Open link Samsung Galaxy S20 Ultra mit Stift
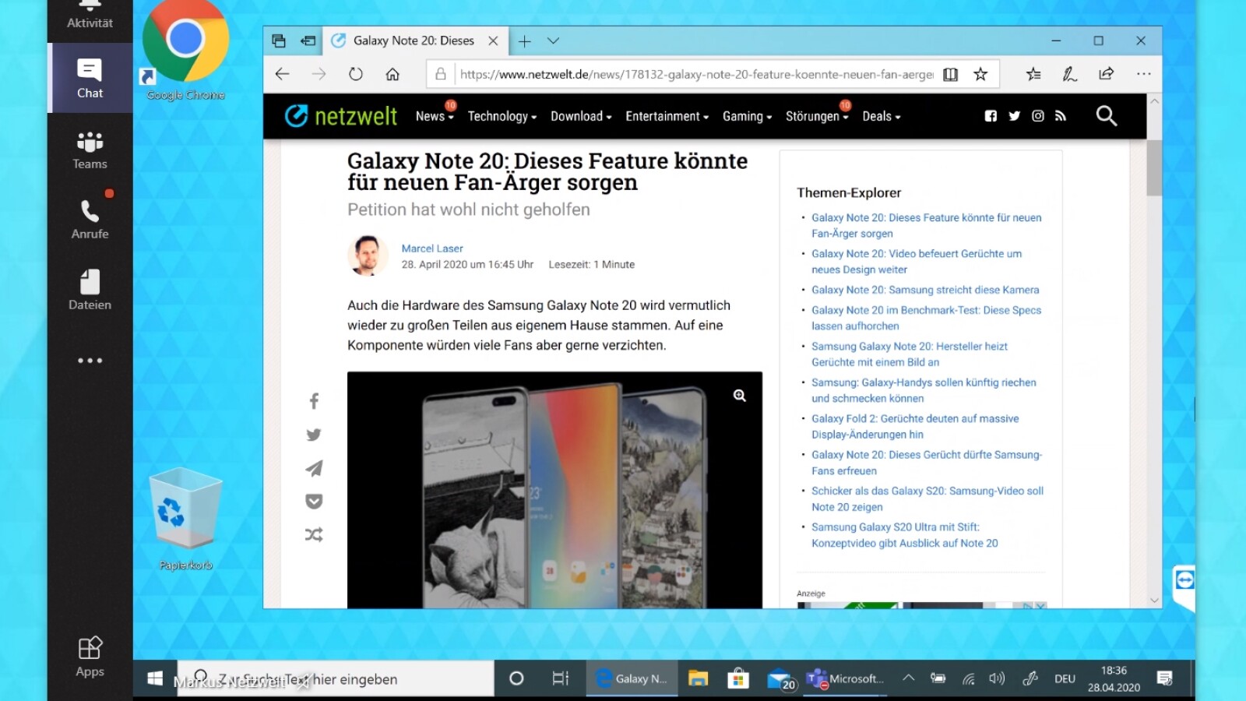This screenshot has width=1246, height=701. [905, 535]
